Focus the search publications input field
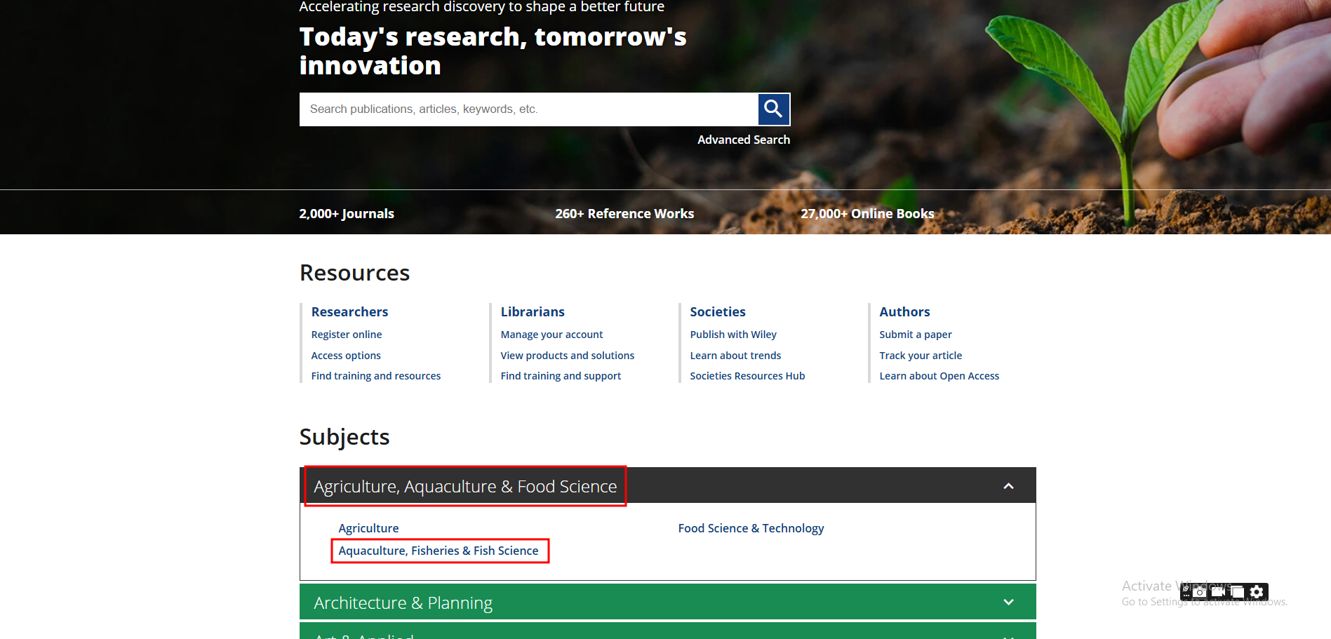The height and width of the screenshot is (639, 1331). point(528,109)
